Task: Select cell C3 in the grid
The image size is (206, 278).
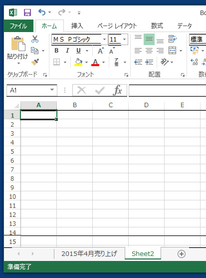Action: coord(111,133)
